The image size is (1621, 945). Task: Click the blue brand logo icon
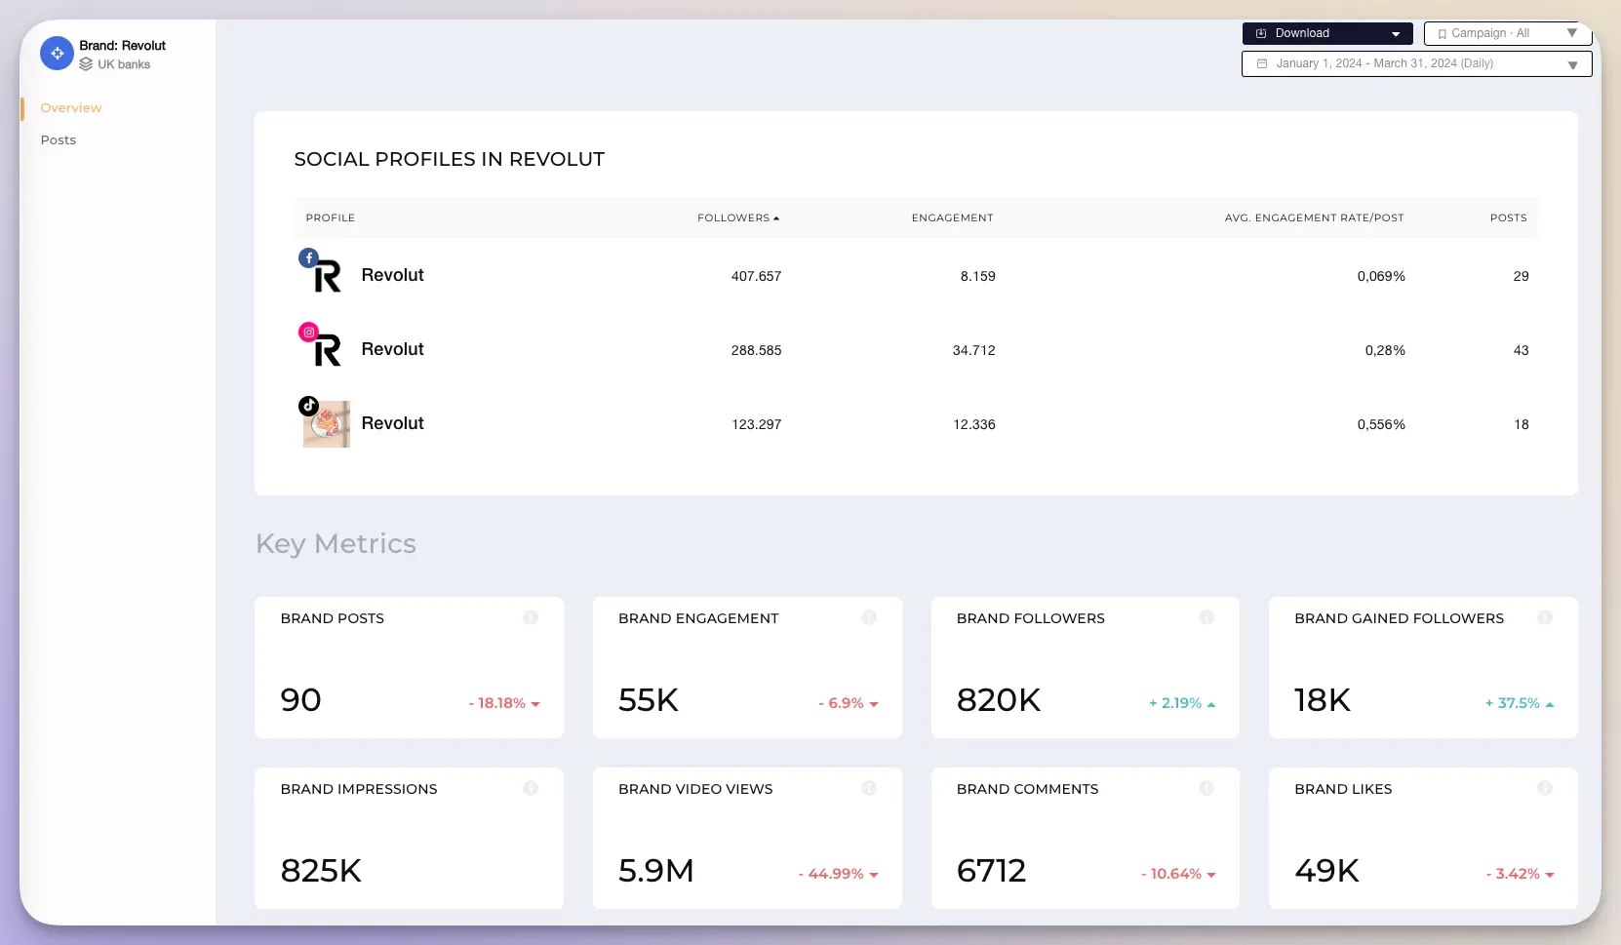coord(57,54)
